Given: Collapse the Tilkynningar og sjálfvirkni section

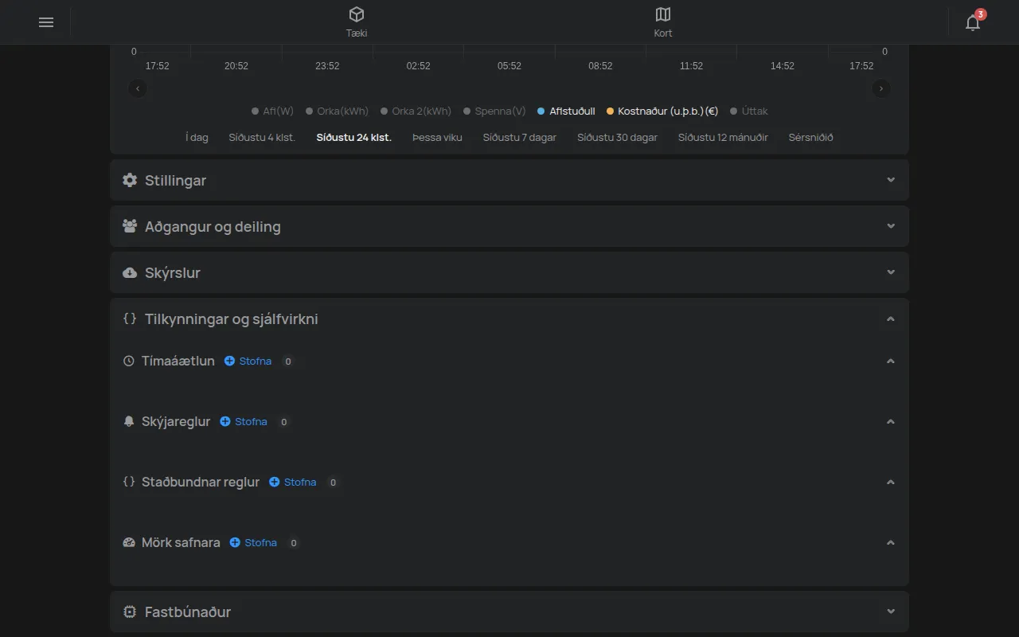Looking at the screenshot, I should pyautogui.click(x=891, y=318).
